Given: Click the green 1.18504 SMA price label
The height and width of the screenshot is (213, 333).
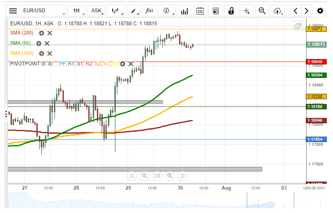Looking at the screenshot, I should [x=316, y=75].
